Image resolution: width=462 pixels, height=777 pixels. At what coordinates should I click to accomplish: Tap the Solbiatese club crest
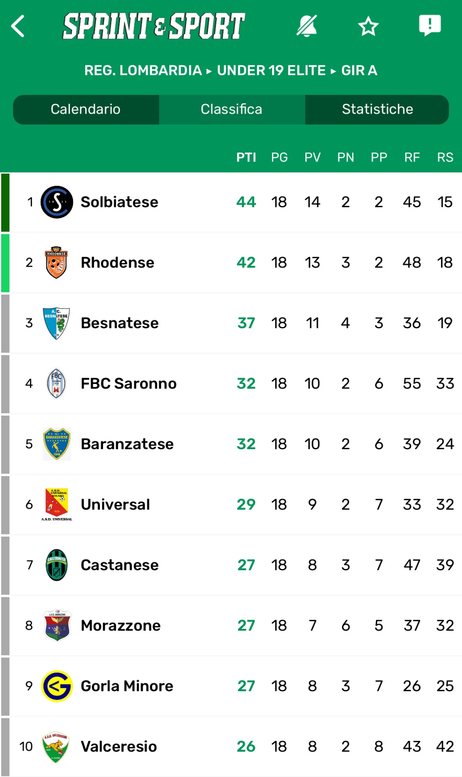coord(57,202)
